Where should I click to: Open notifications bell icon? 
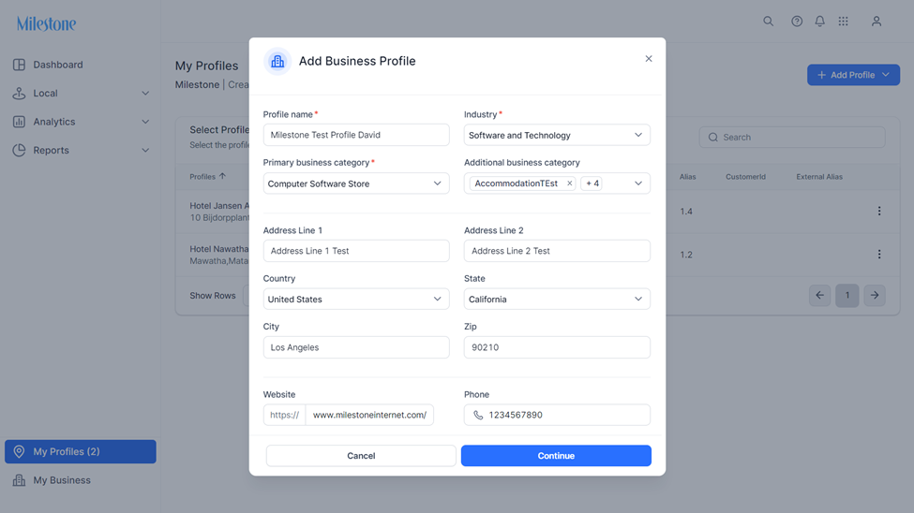point(819,22)
